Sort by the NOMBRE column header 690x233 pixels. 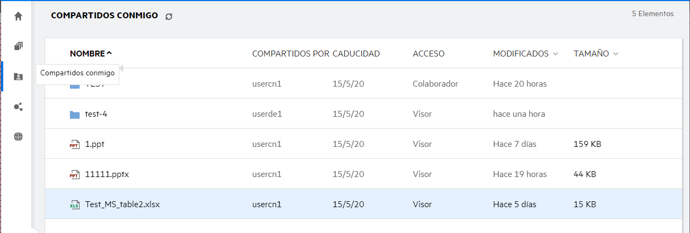click(x=87, y=54)
